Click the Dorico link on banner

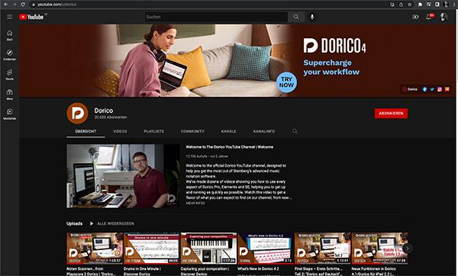point(410,89)
